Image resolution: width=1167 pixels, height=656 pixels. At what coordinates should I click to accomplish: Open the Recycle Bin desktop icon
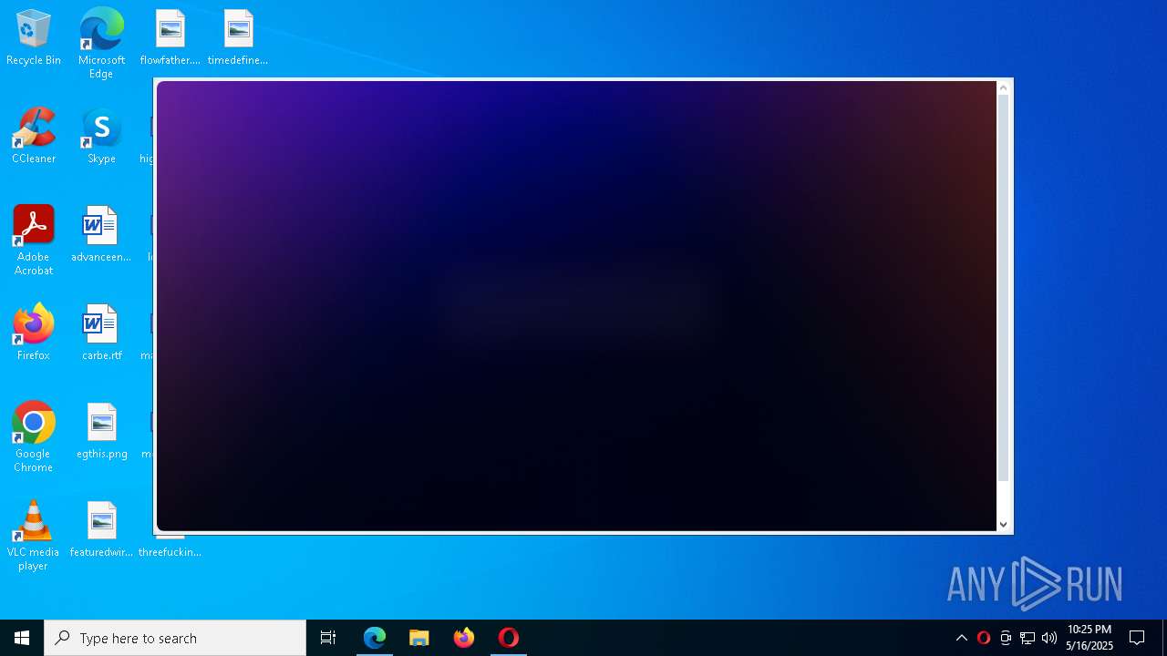pos(34,38)
